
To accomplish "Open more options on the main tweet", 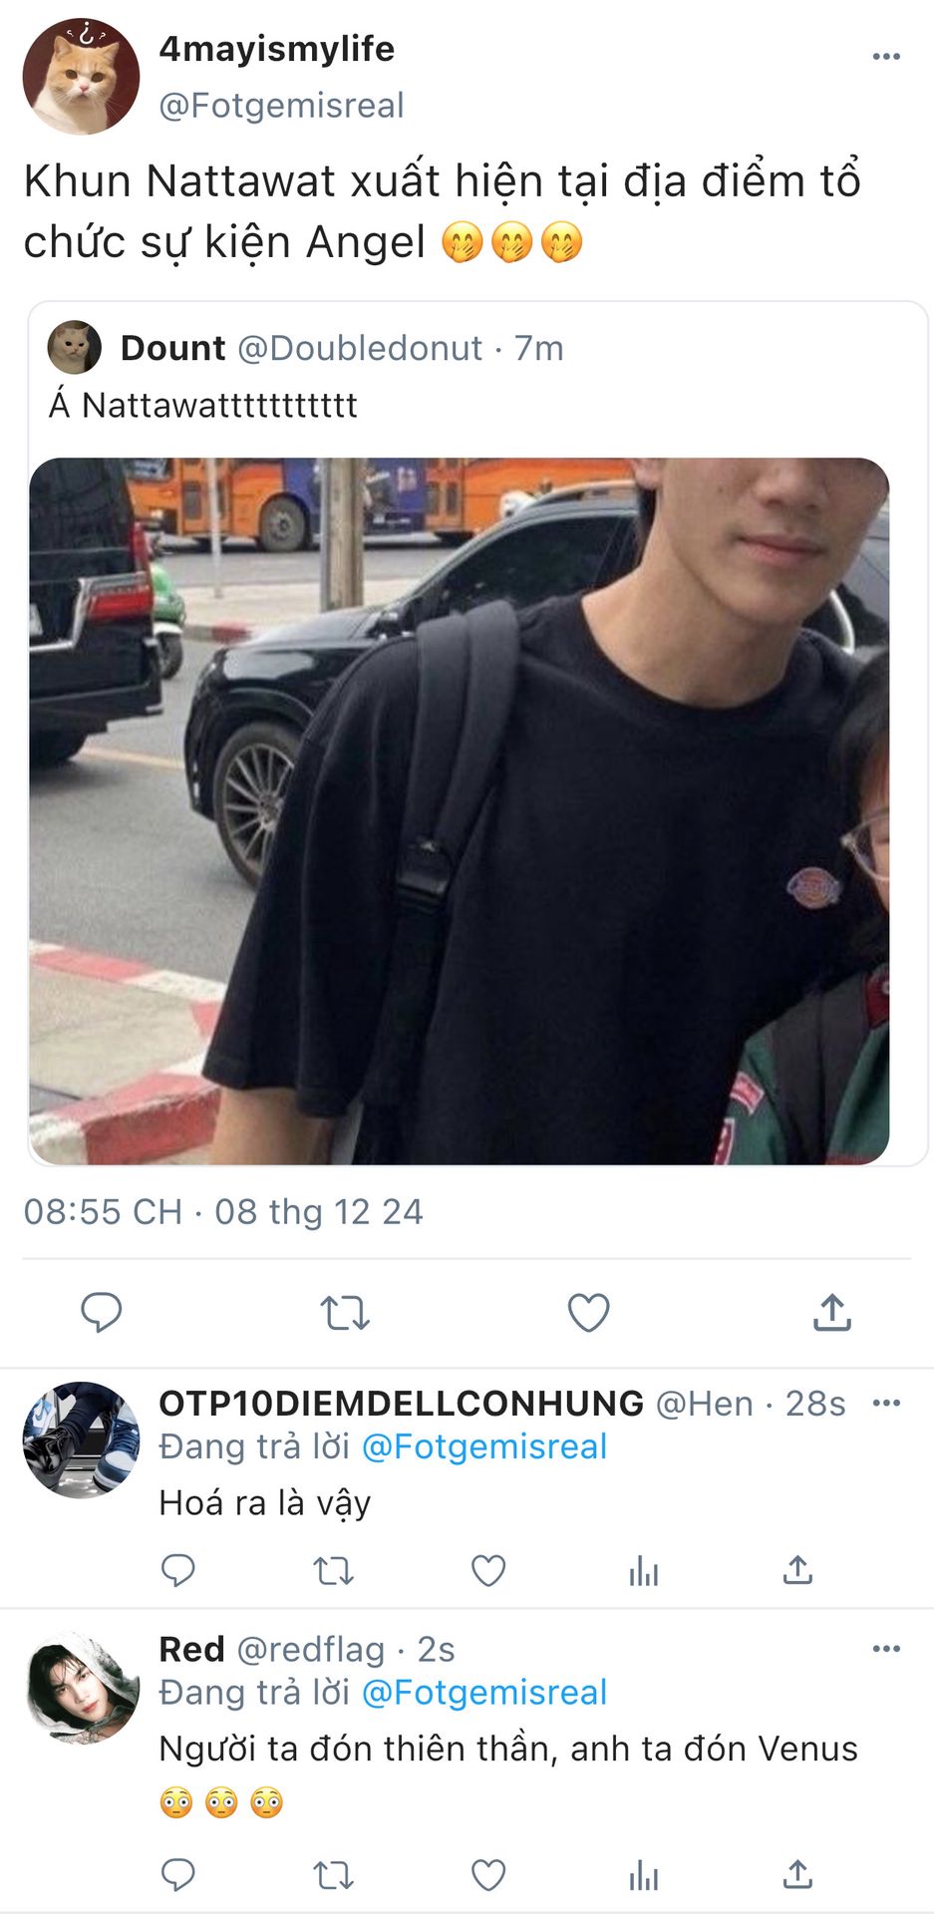I will pyautogui.click(x=885, y=57).
